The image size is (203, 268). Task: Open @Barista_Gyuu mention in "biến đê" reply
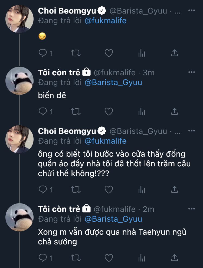[x=113, y=82]
